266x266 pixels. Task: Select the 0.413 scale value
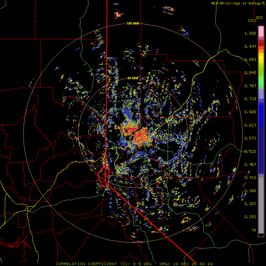(250, 178)
